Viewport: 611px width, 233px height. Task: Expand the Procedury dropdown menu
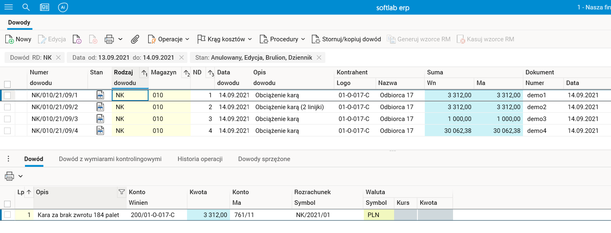tap(283, 39)
